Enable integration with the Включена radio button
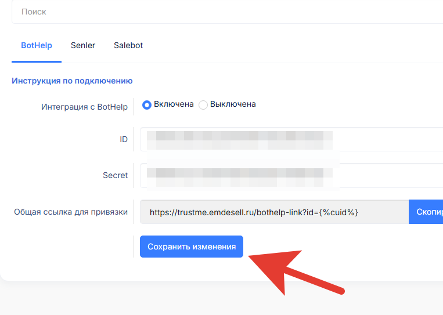 [x=147, y=104]
